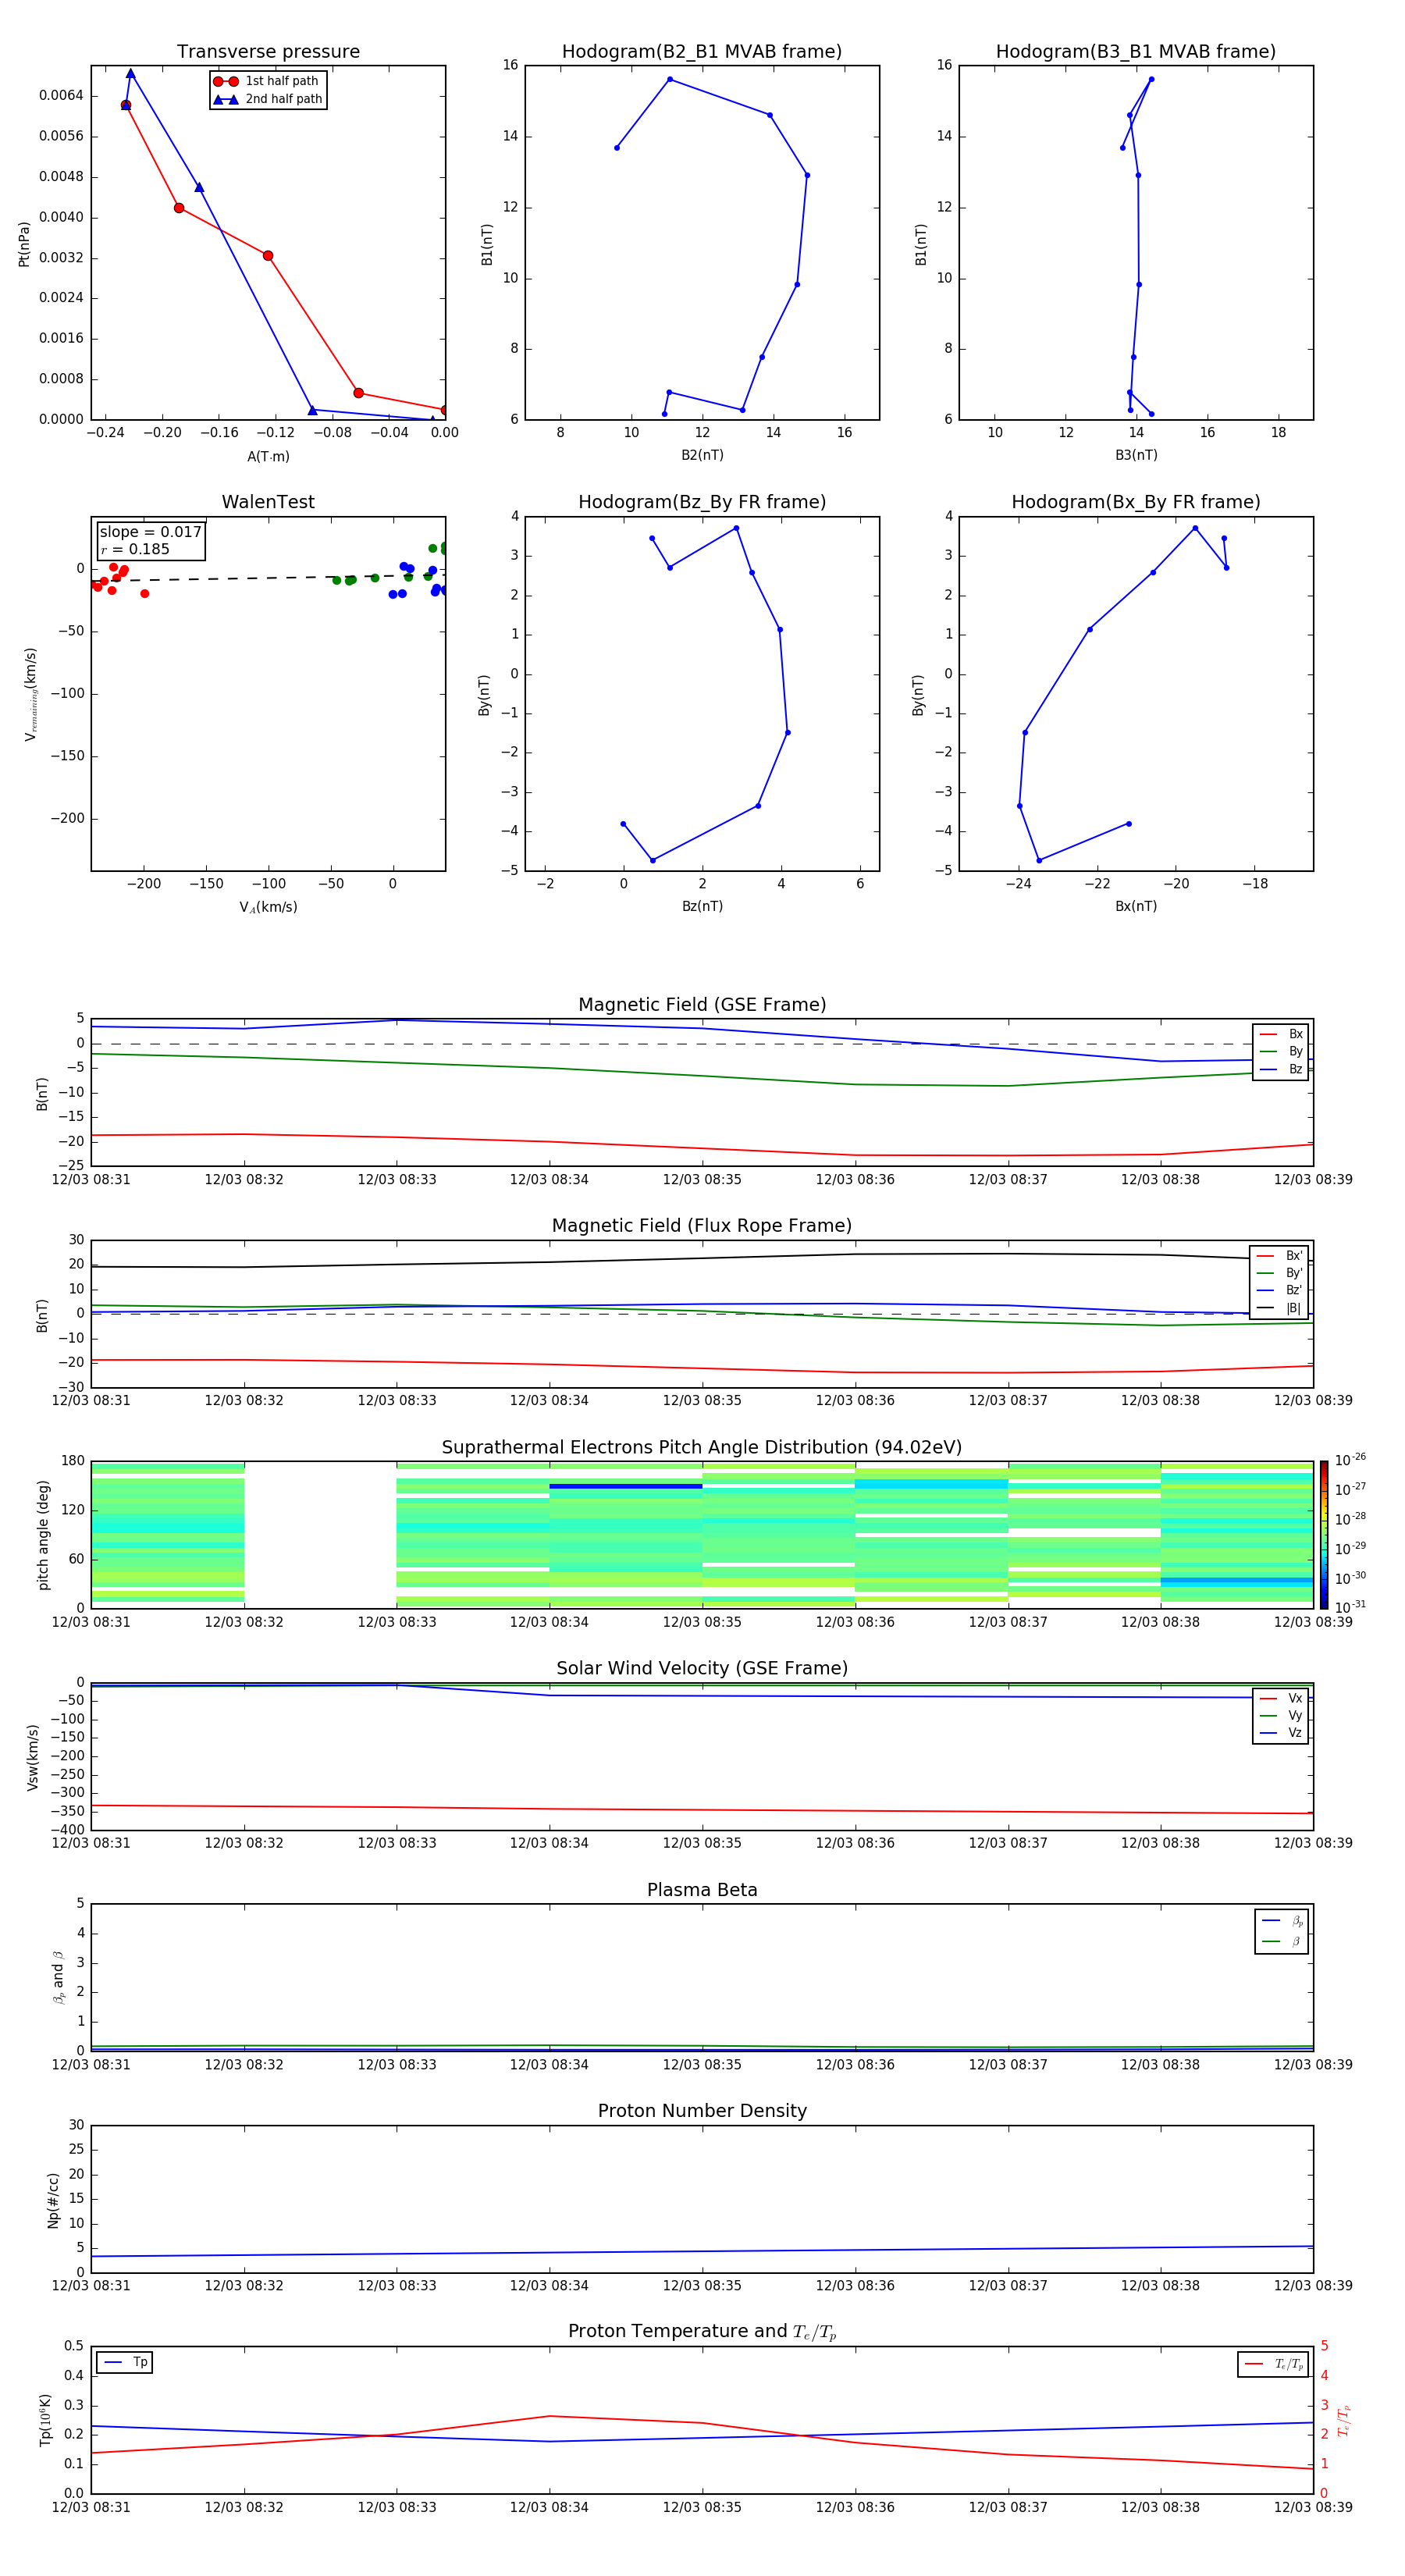This screenshot has width=1405, height=2576.
Task: Select the Vz entry in velocity legend
Action: pos(1281,1733)
